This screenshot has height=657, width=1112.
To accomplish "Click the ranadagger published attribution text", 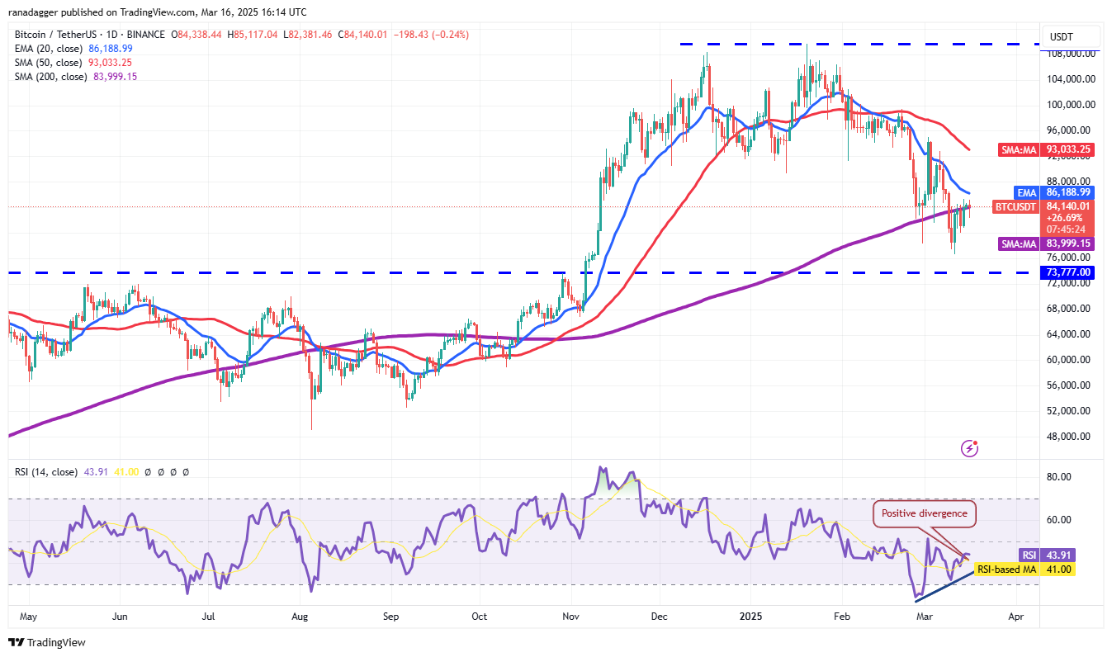I will (x=157, y=12).
